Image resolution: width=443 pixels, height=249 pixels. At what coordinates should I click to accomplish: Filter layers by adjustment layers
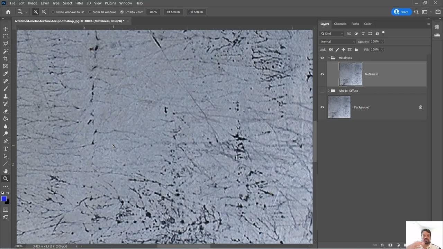[356, 34]
